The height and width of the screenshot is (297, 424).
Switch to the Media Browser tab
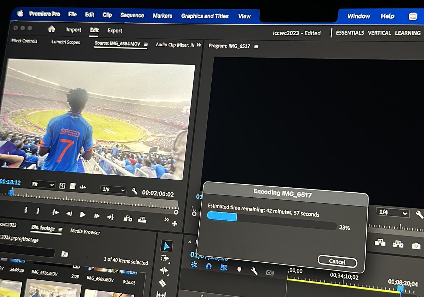click(85, 232)
